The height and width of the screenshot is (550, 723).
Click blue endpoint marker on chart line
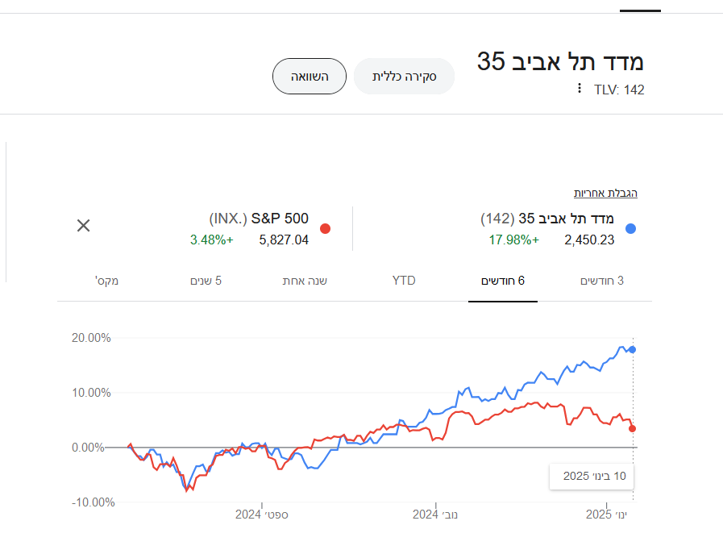pos(633,349)
